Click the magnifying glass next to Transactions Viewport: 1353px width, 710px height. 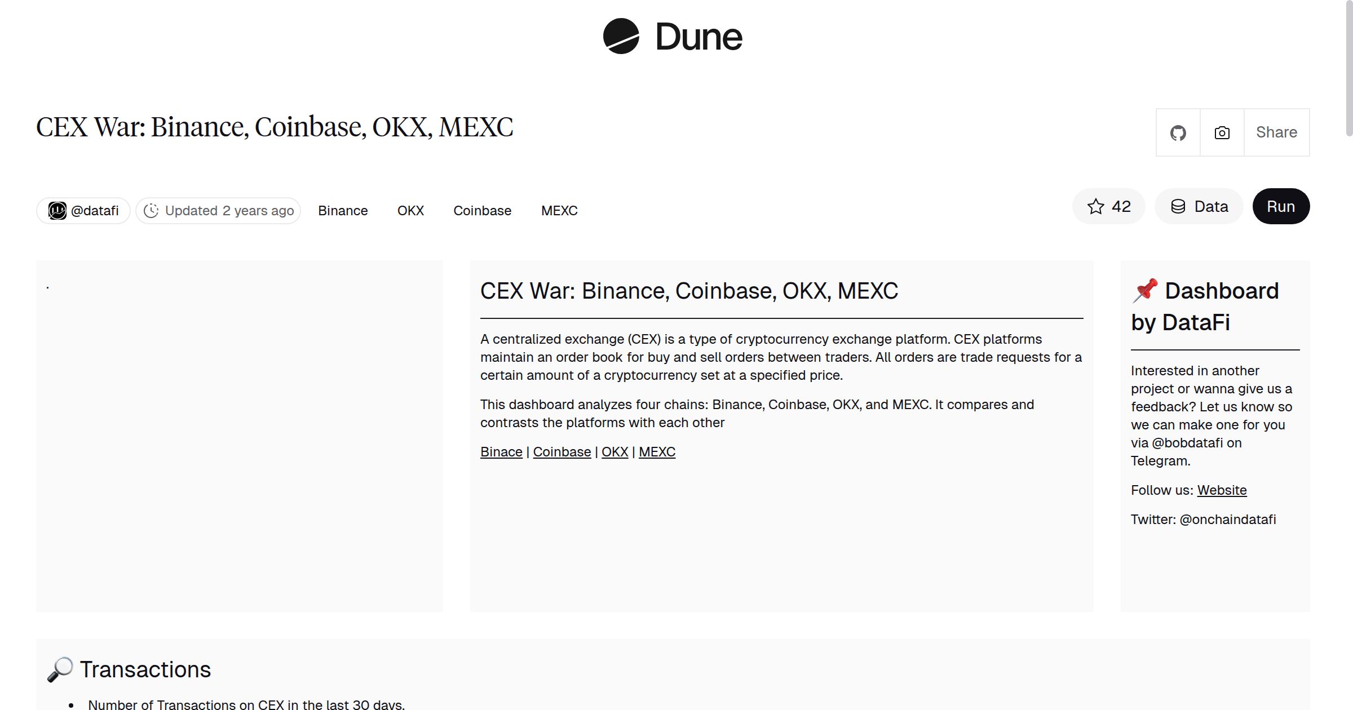click(x=60, y=669)
